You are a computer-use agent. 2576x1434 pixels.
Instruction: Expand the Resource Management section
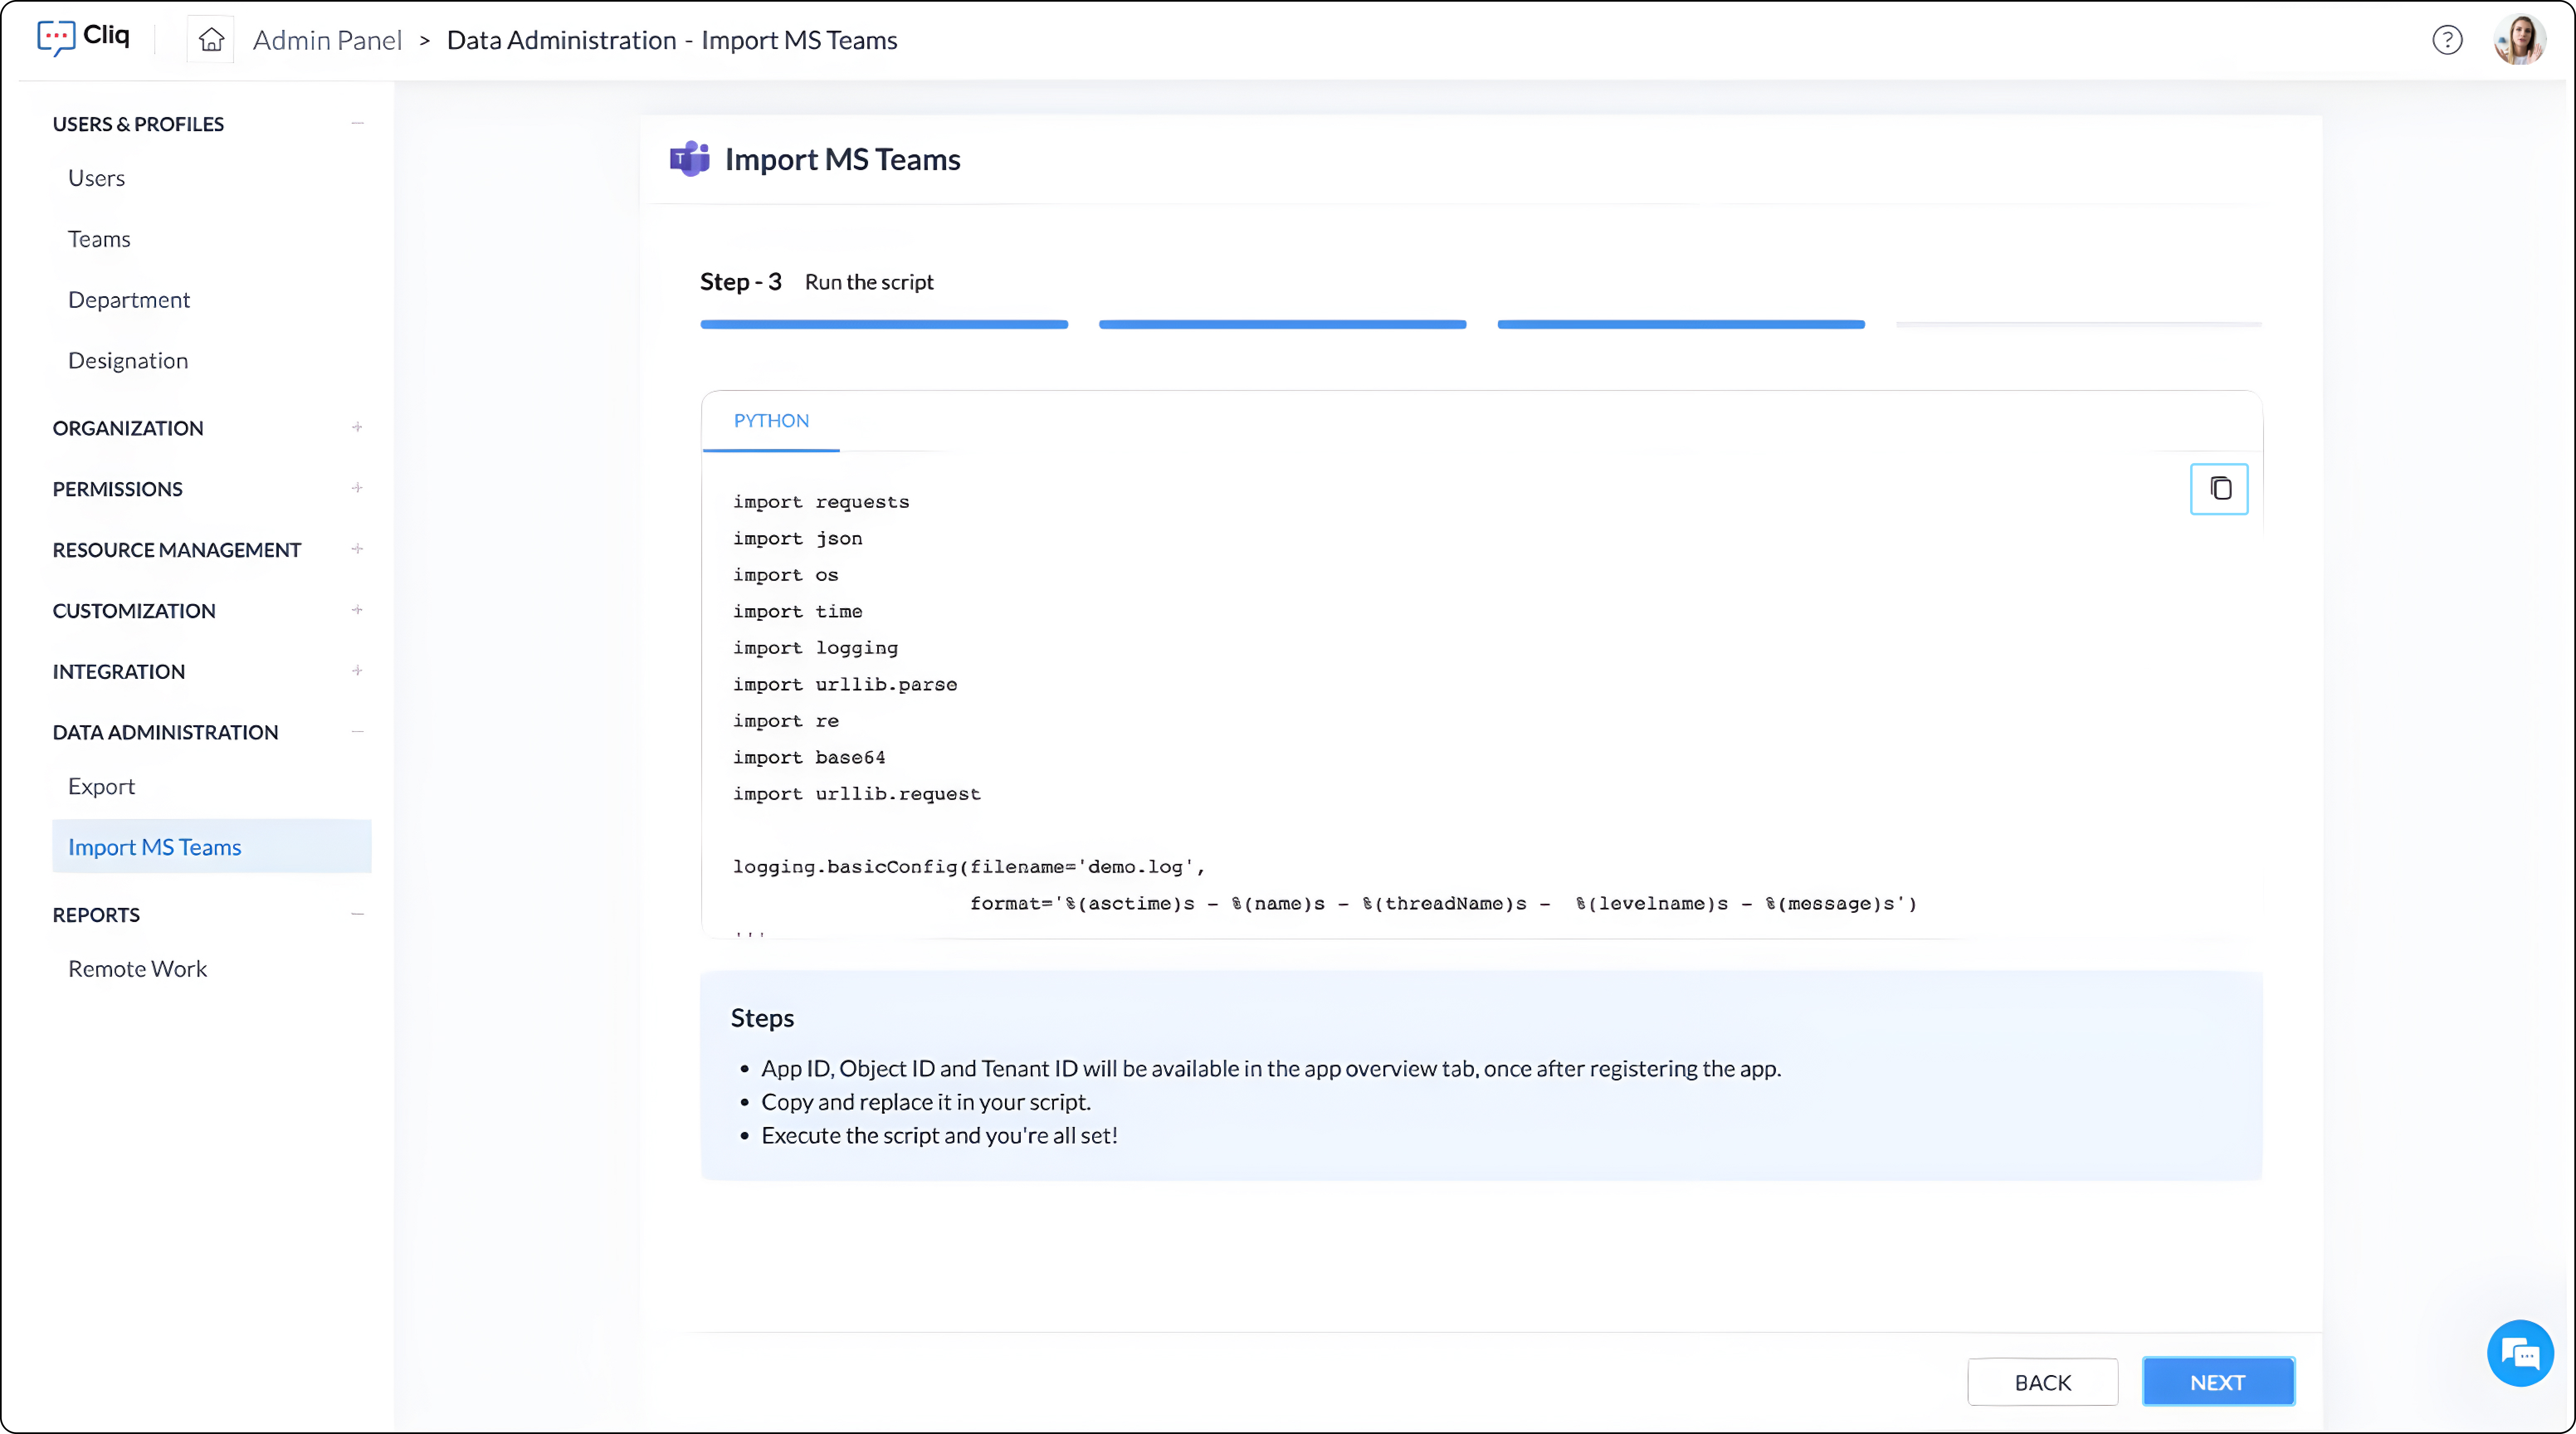[x=357, y=549]
